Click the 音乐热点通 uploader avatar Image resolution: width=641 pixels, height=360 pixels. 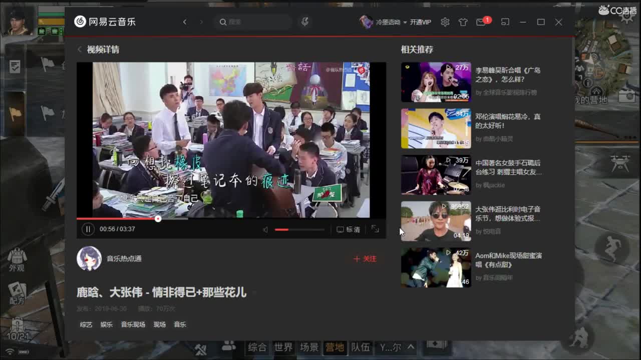pyautogui.click(x=89, y=258)
